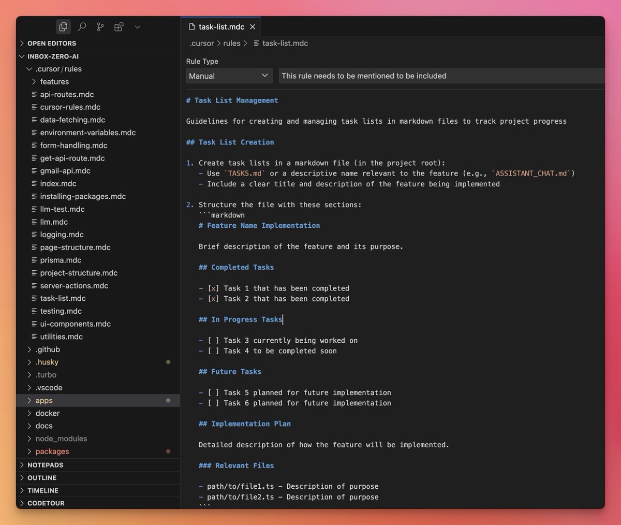This screenshot has height=525, width=621.
Task: Expand the features folder
Action: tap(98, 82)
